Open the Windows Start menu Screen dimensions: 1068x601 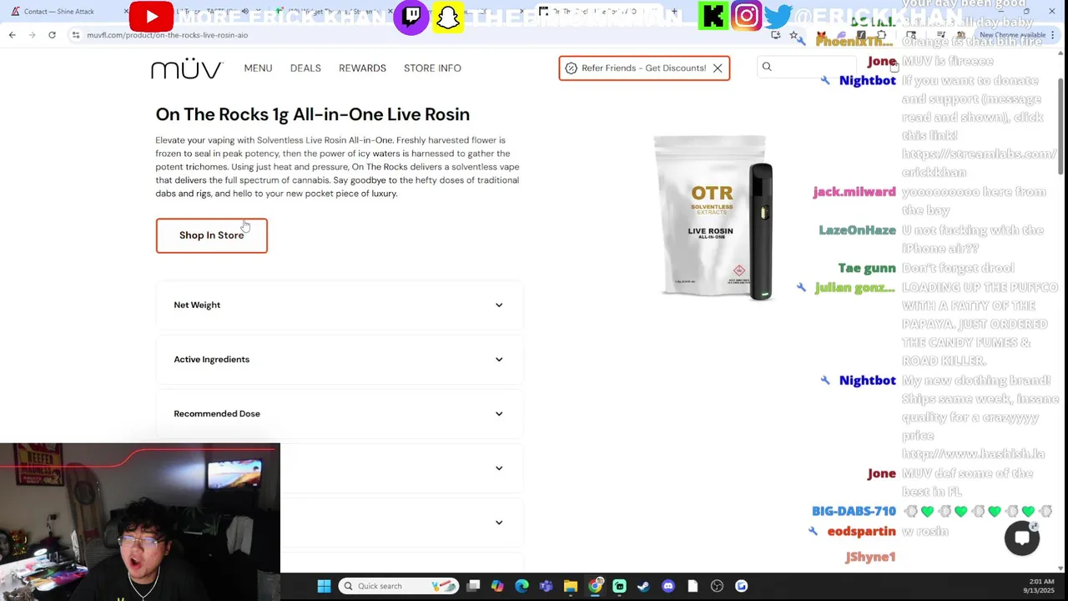point(324,586)
